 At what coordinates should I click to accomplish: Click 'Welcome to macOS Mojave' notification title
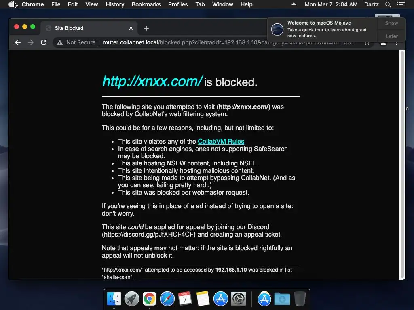pyautogui.click(x=319, y=23)
